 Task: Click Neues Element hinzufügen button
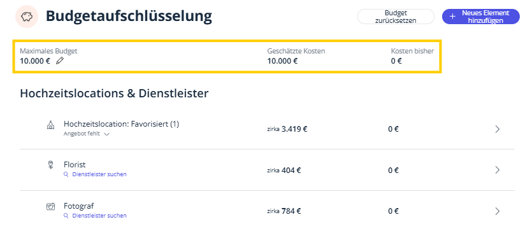click(x=481, y=17)
